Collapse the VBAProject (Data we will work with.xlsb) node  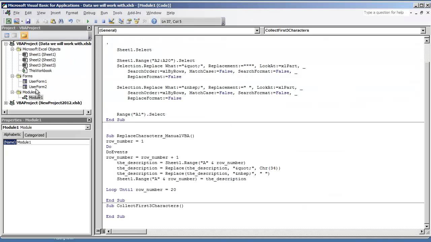point(6,44)
